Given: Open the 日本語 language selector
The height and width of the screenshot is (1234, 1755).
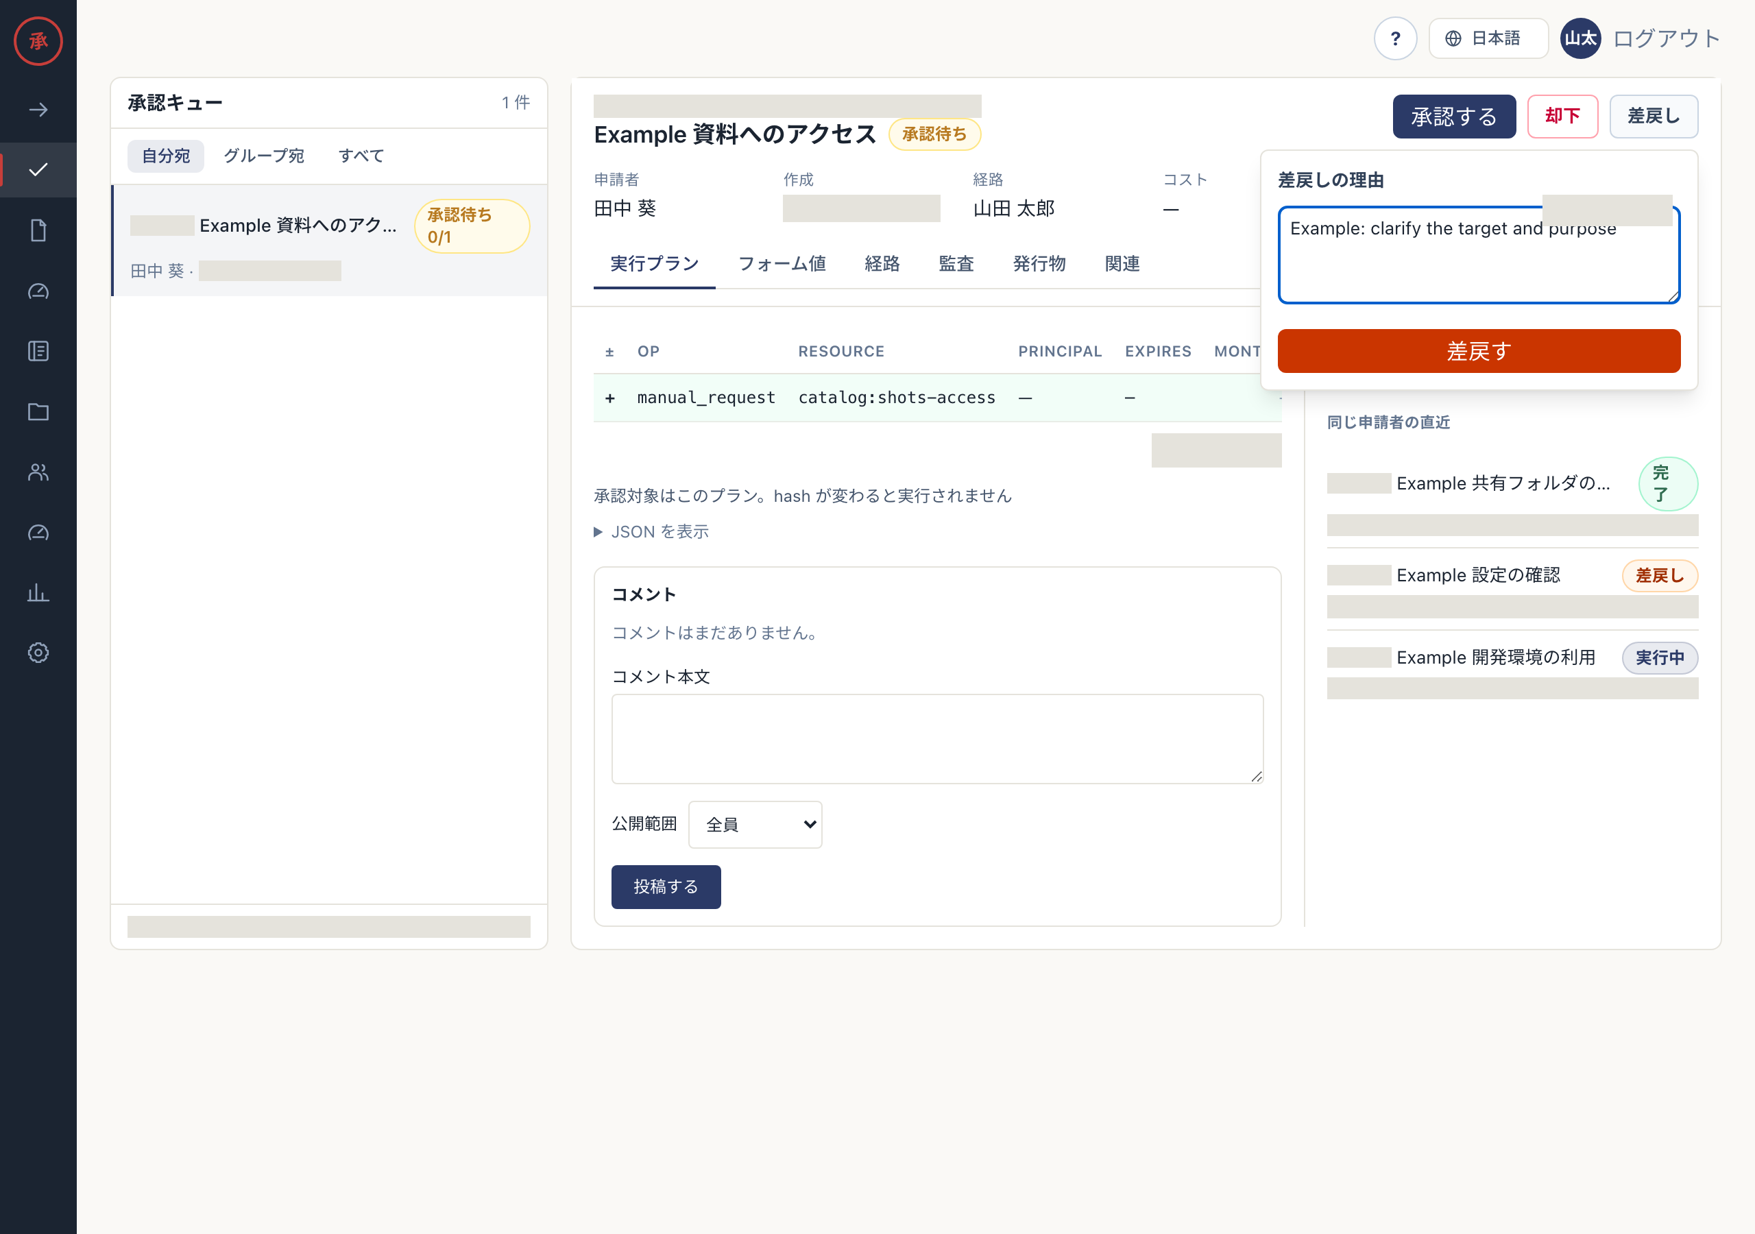Looking at the screenshot, I should pos(1488,38).
